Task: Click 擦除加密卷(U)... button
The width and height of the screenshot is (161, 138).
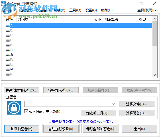Action: pos(61,90)
